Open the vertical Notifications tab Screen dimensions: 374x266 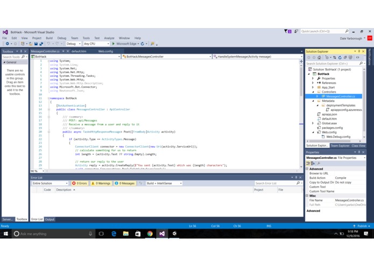370,57
